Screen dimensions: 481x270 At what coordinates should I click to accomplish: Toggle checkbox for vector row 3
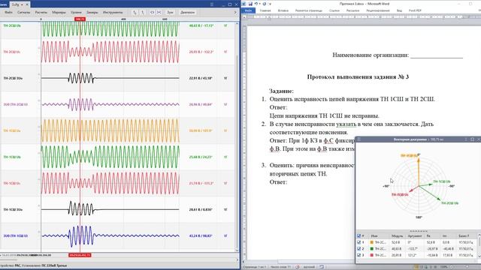coord(359,255)
